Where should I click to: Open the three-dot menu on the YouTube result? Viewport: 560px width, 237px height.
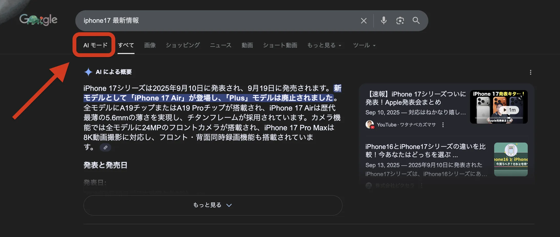coord(443,125)
